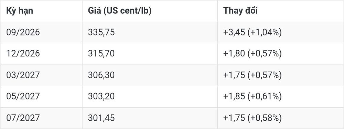The image size is (344, 129).
Task: Click the Giá (US cent/lb) column header
Action: pos(120,11)
